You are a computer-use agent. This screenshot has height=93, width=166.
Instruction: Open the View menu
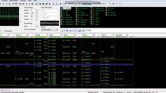pyautogui.click(x=30, y=1)
